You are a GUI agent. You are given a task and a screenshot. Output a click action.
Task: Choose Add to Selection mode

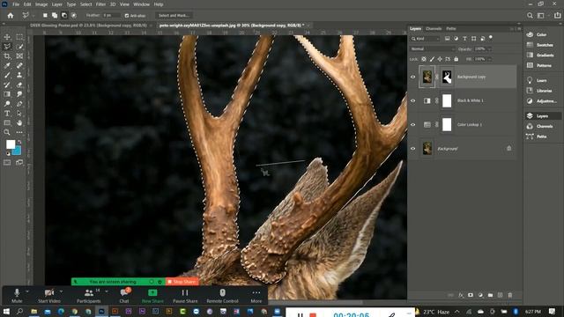(x=55, y=16)
